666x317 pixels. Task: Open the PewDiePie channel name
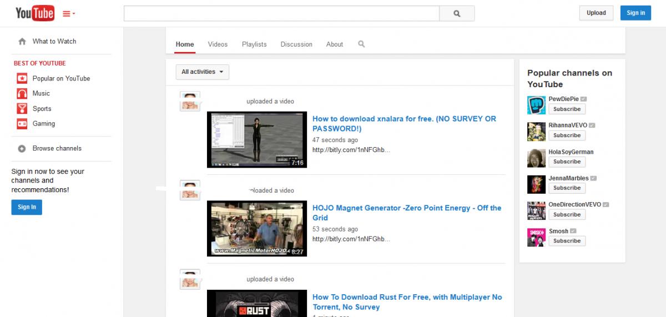(x=563, y=99)
